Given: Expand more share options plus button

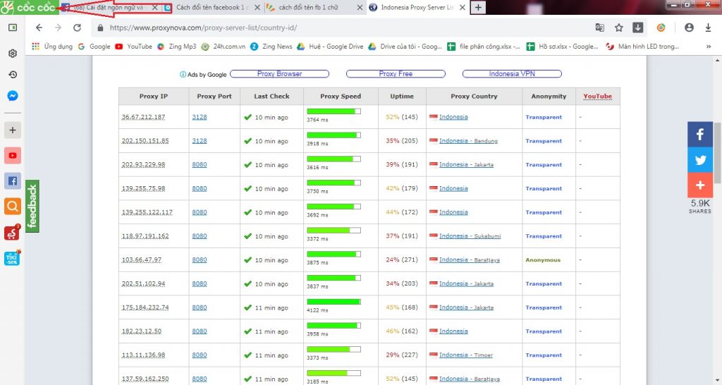Looking at the screenshot, I should 700,185.
